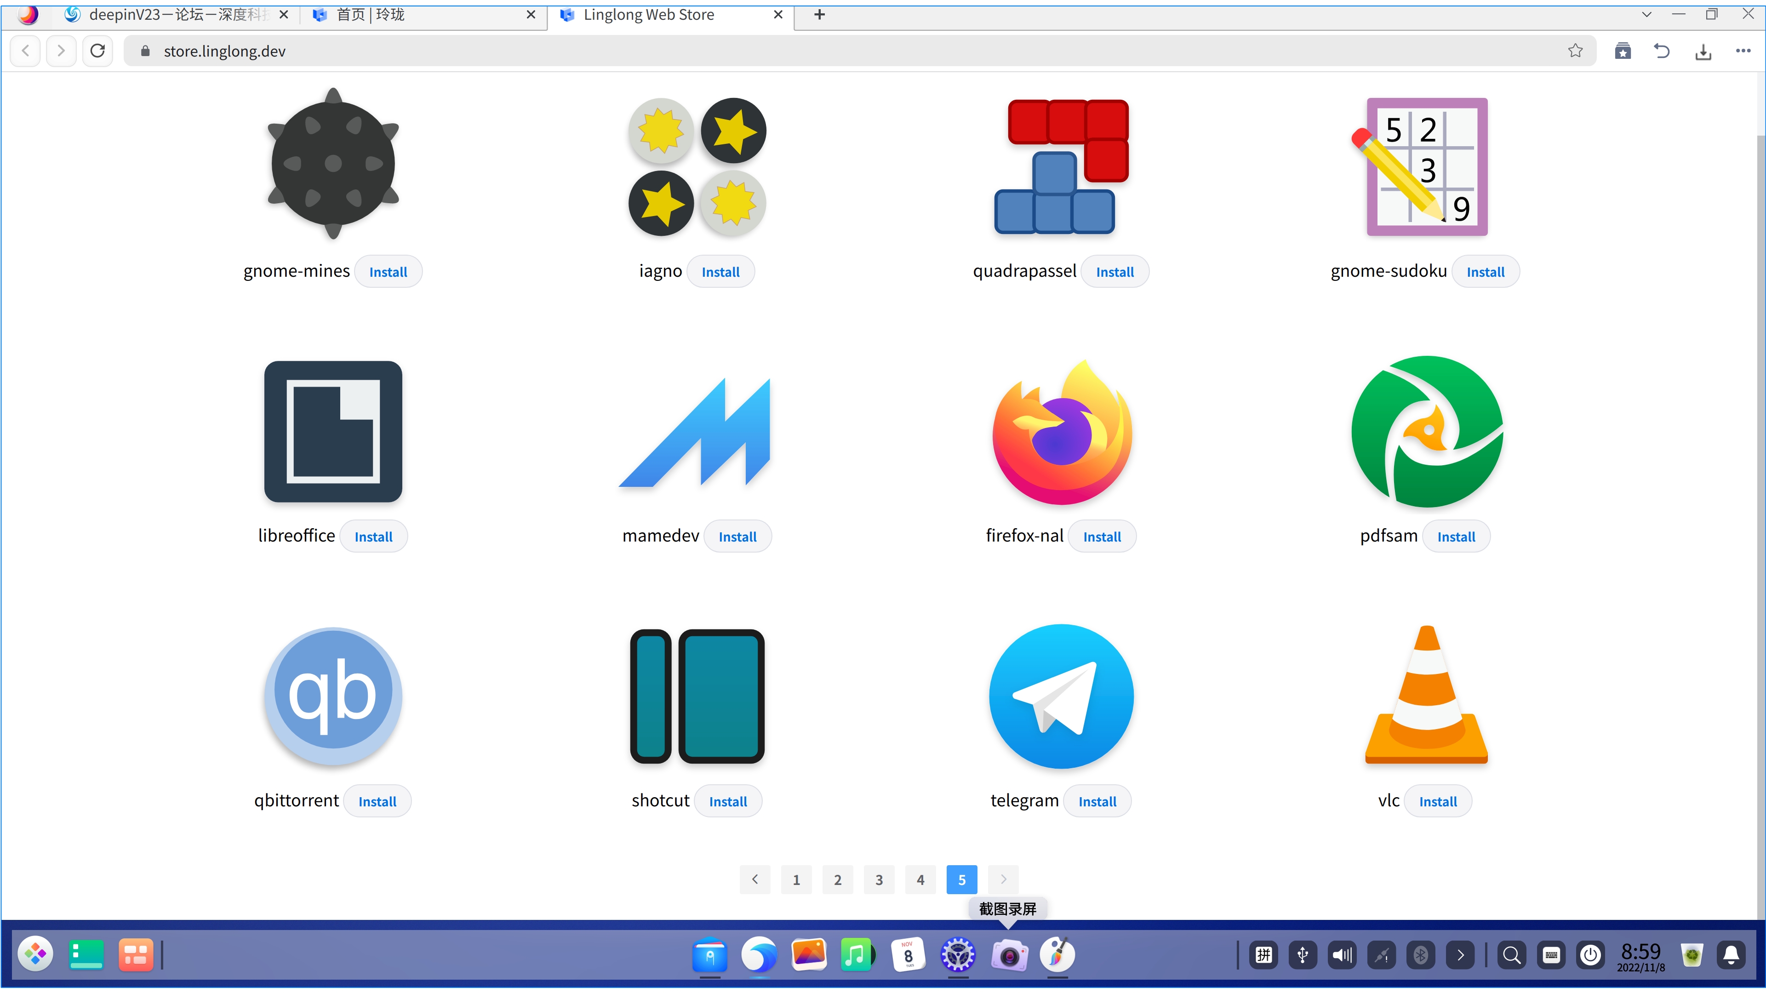Switch to the deepinV23 forum tab
Screen dimensions: 1766x993
(x=171, y=14)
